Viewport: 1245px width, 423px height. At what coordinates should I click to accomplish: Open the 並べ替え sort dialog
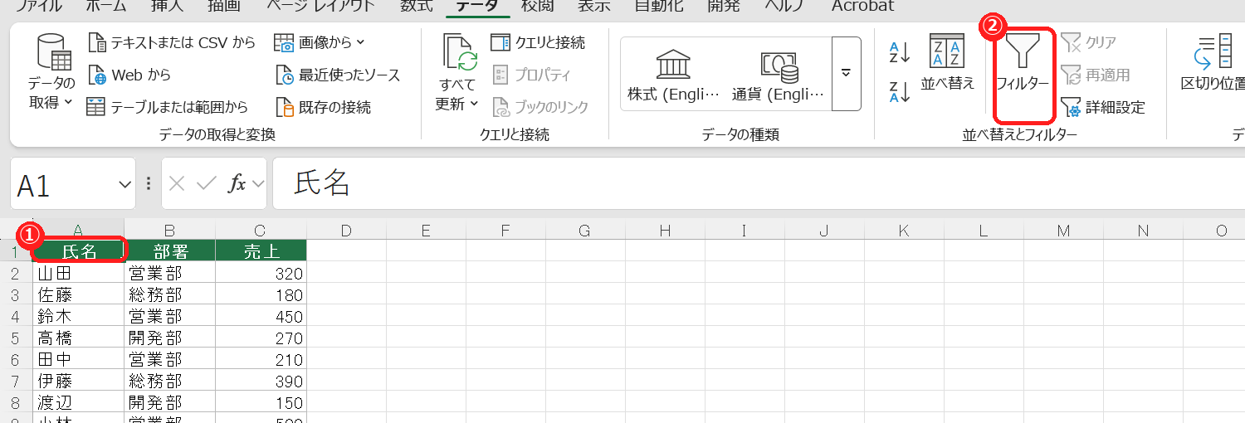[x=947, y=63]
